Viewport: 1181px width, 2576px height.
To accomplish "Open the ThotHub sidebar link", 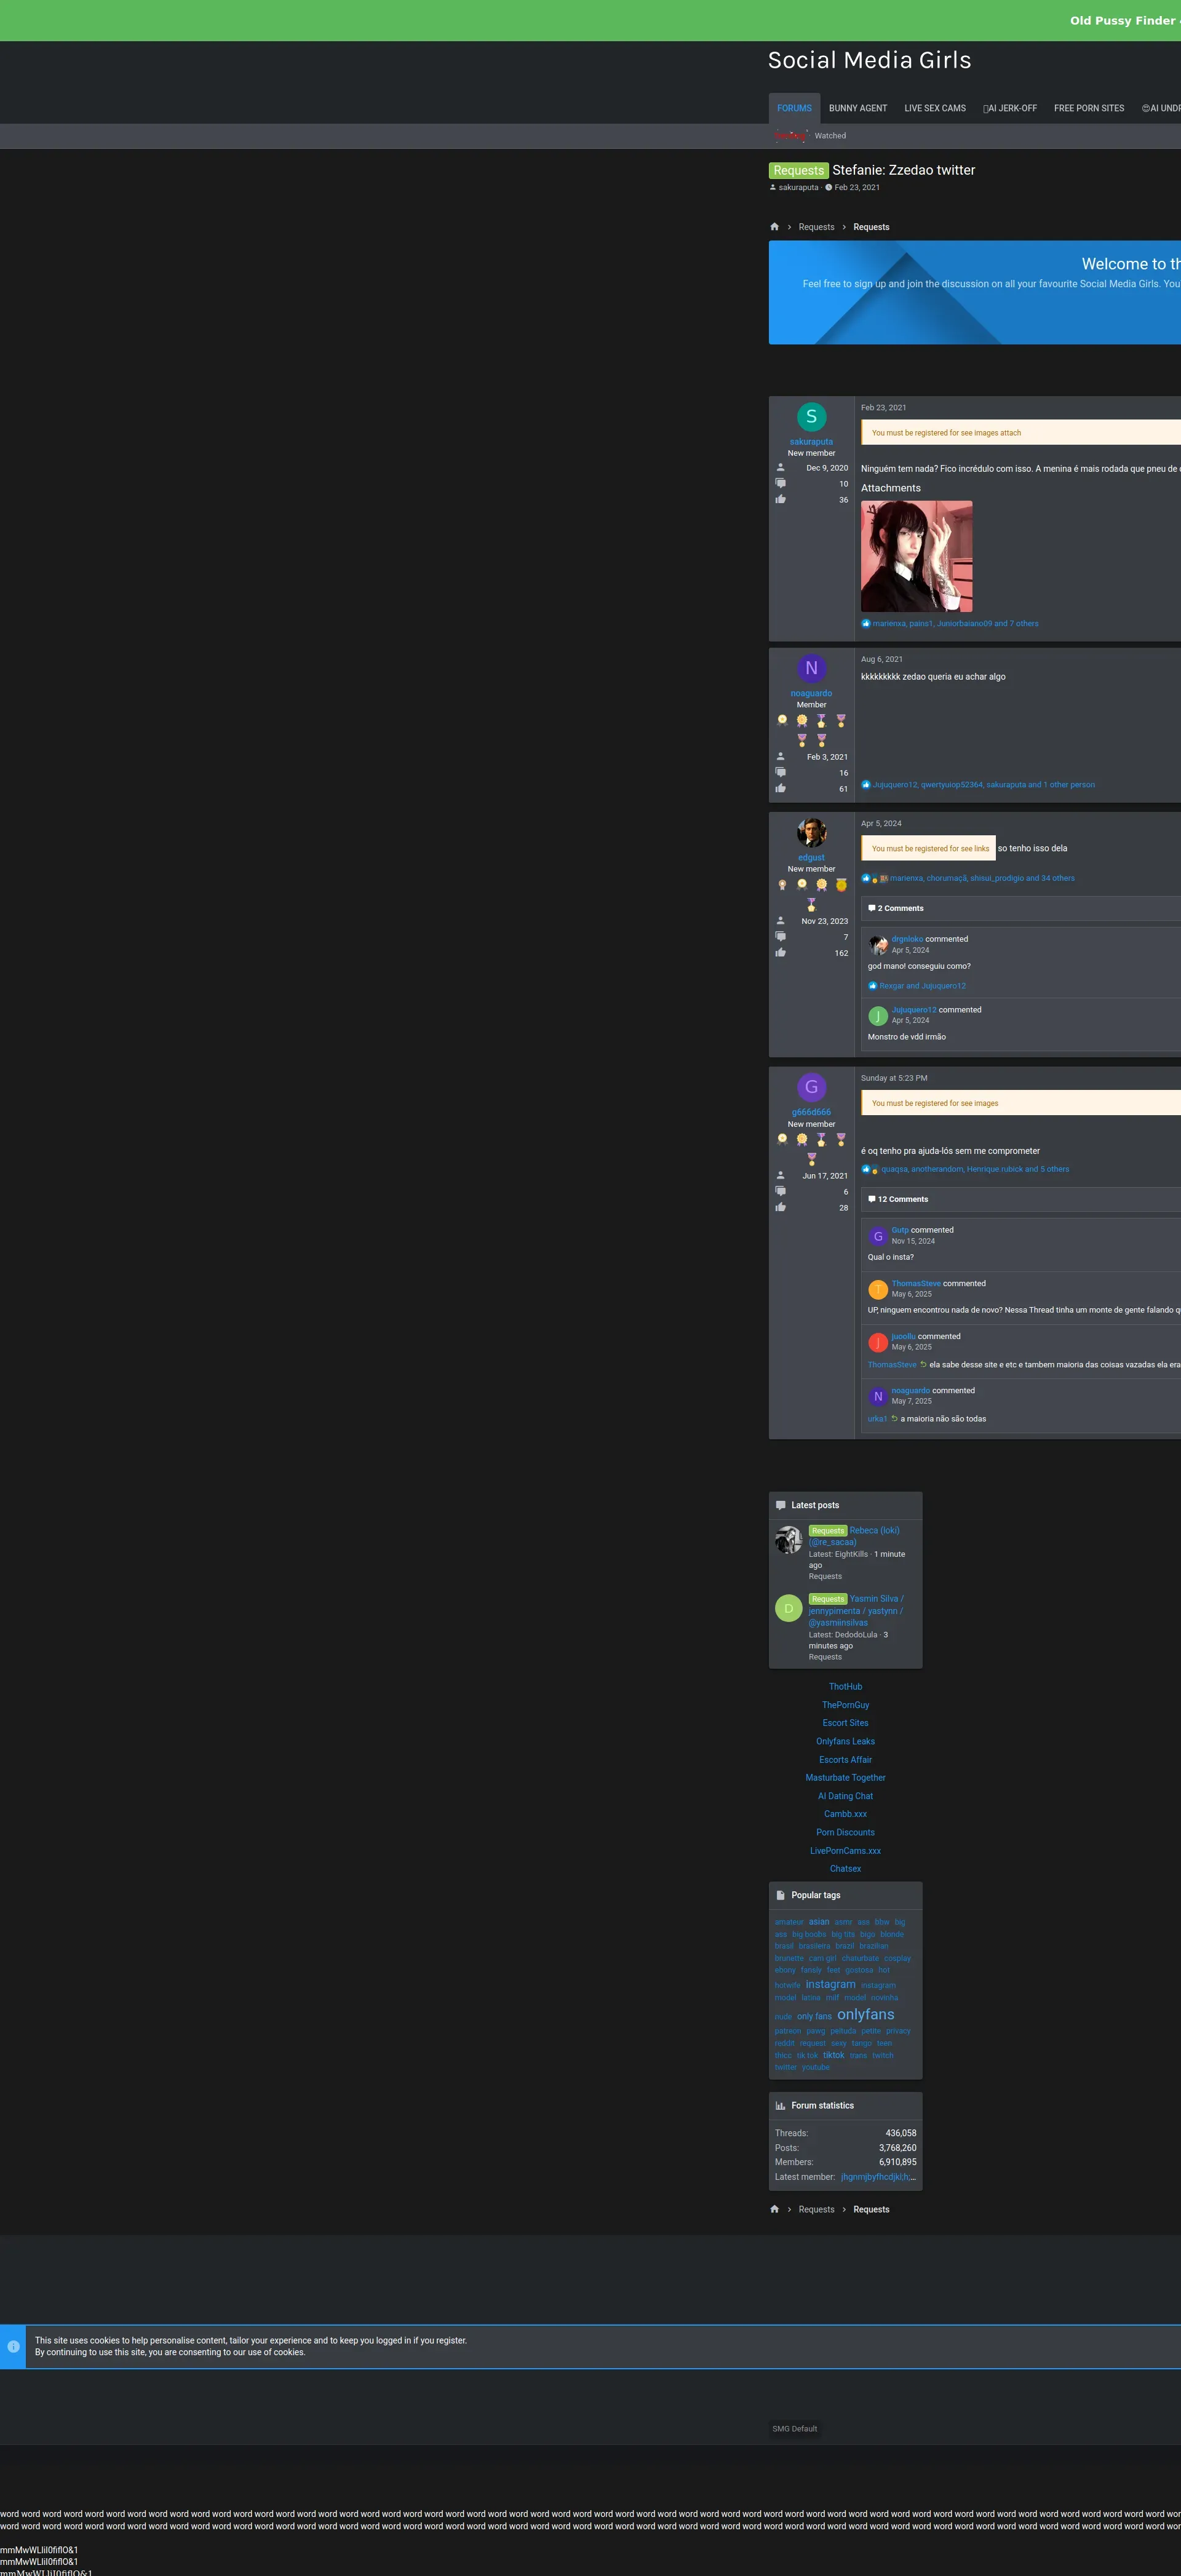I will 845,1687.
